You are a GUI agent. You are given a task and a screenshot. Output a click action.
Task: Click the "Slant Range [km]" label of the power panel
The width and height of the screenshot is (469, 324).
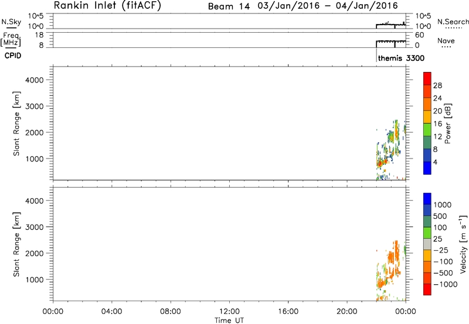tap(16, 123)
